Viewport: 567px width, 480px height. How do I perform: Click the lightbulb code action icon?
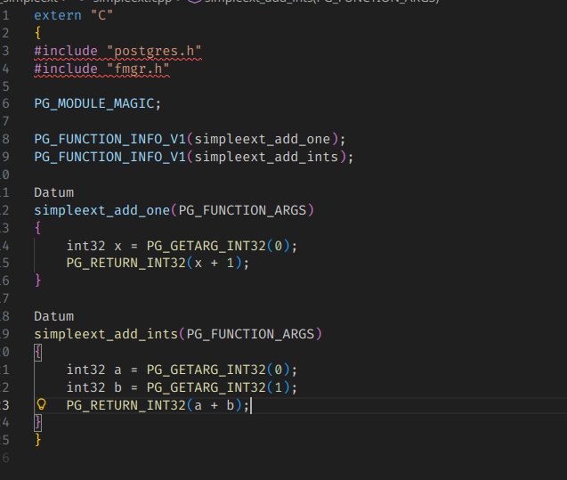[41, 405]
